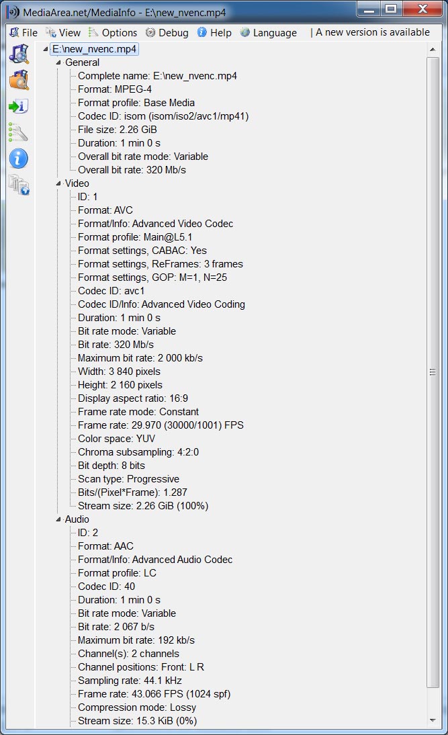Open the Language menu
This screenshot has width=448, height=735.
tap(269, 33)
